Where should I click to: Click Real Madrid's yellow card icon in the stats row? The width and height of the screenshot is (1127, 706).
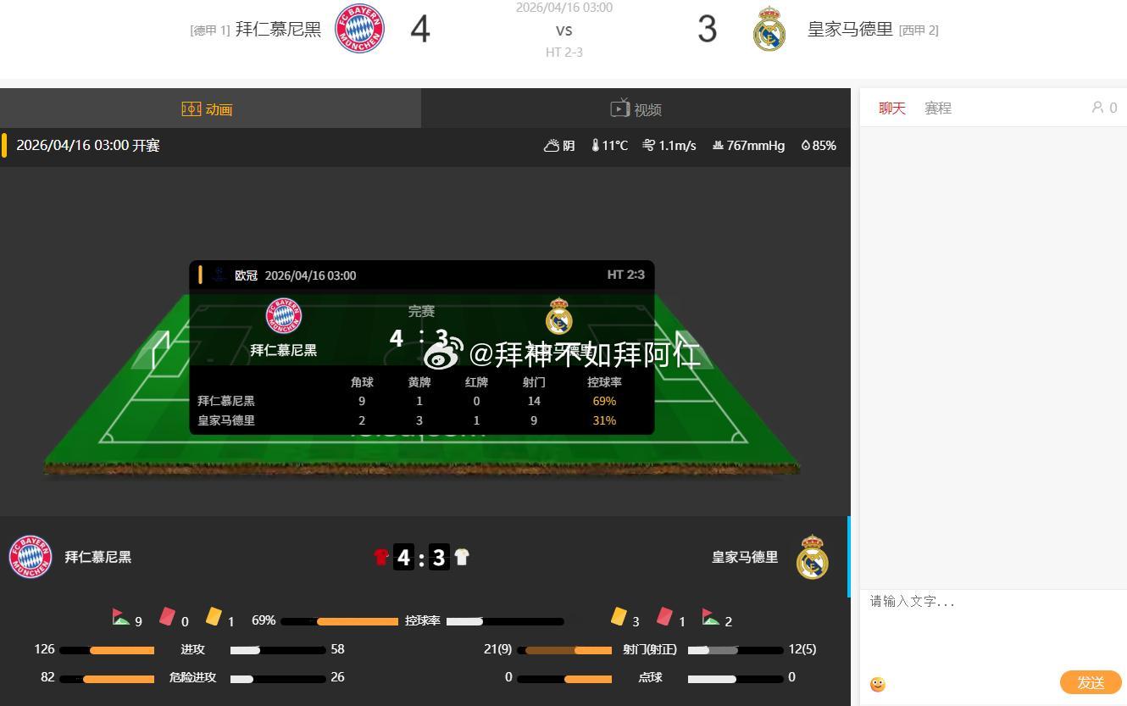pyautogui.click(x=619, y=616)
